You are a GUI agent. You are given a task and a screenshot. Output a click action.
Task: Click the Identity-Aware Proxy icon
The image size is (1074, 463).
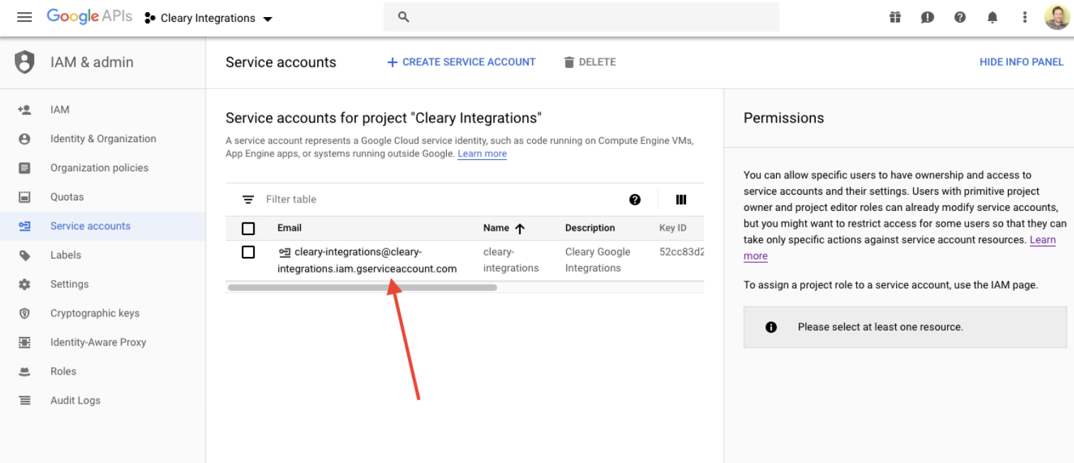25,342
